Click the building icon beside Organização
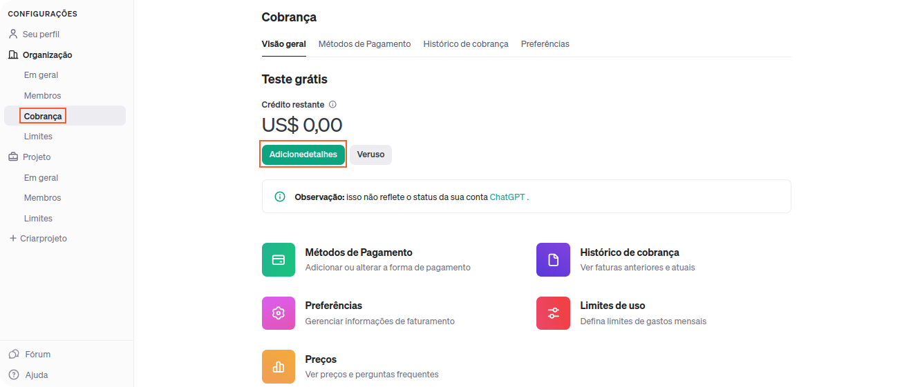 [x=13, y=54]
